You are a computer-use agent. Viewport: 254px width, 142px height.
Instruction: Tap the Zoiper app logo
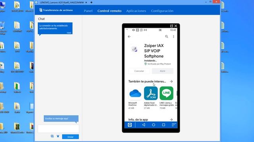click(x=135, y=49)
